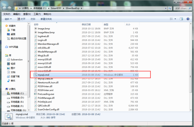Expand the view options dropdown arrow
194x127 pixels.
(175, 19)
